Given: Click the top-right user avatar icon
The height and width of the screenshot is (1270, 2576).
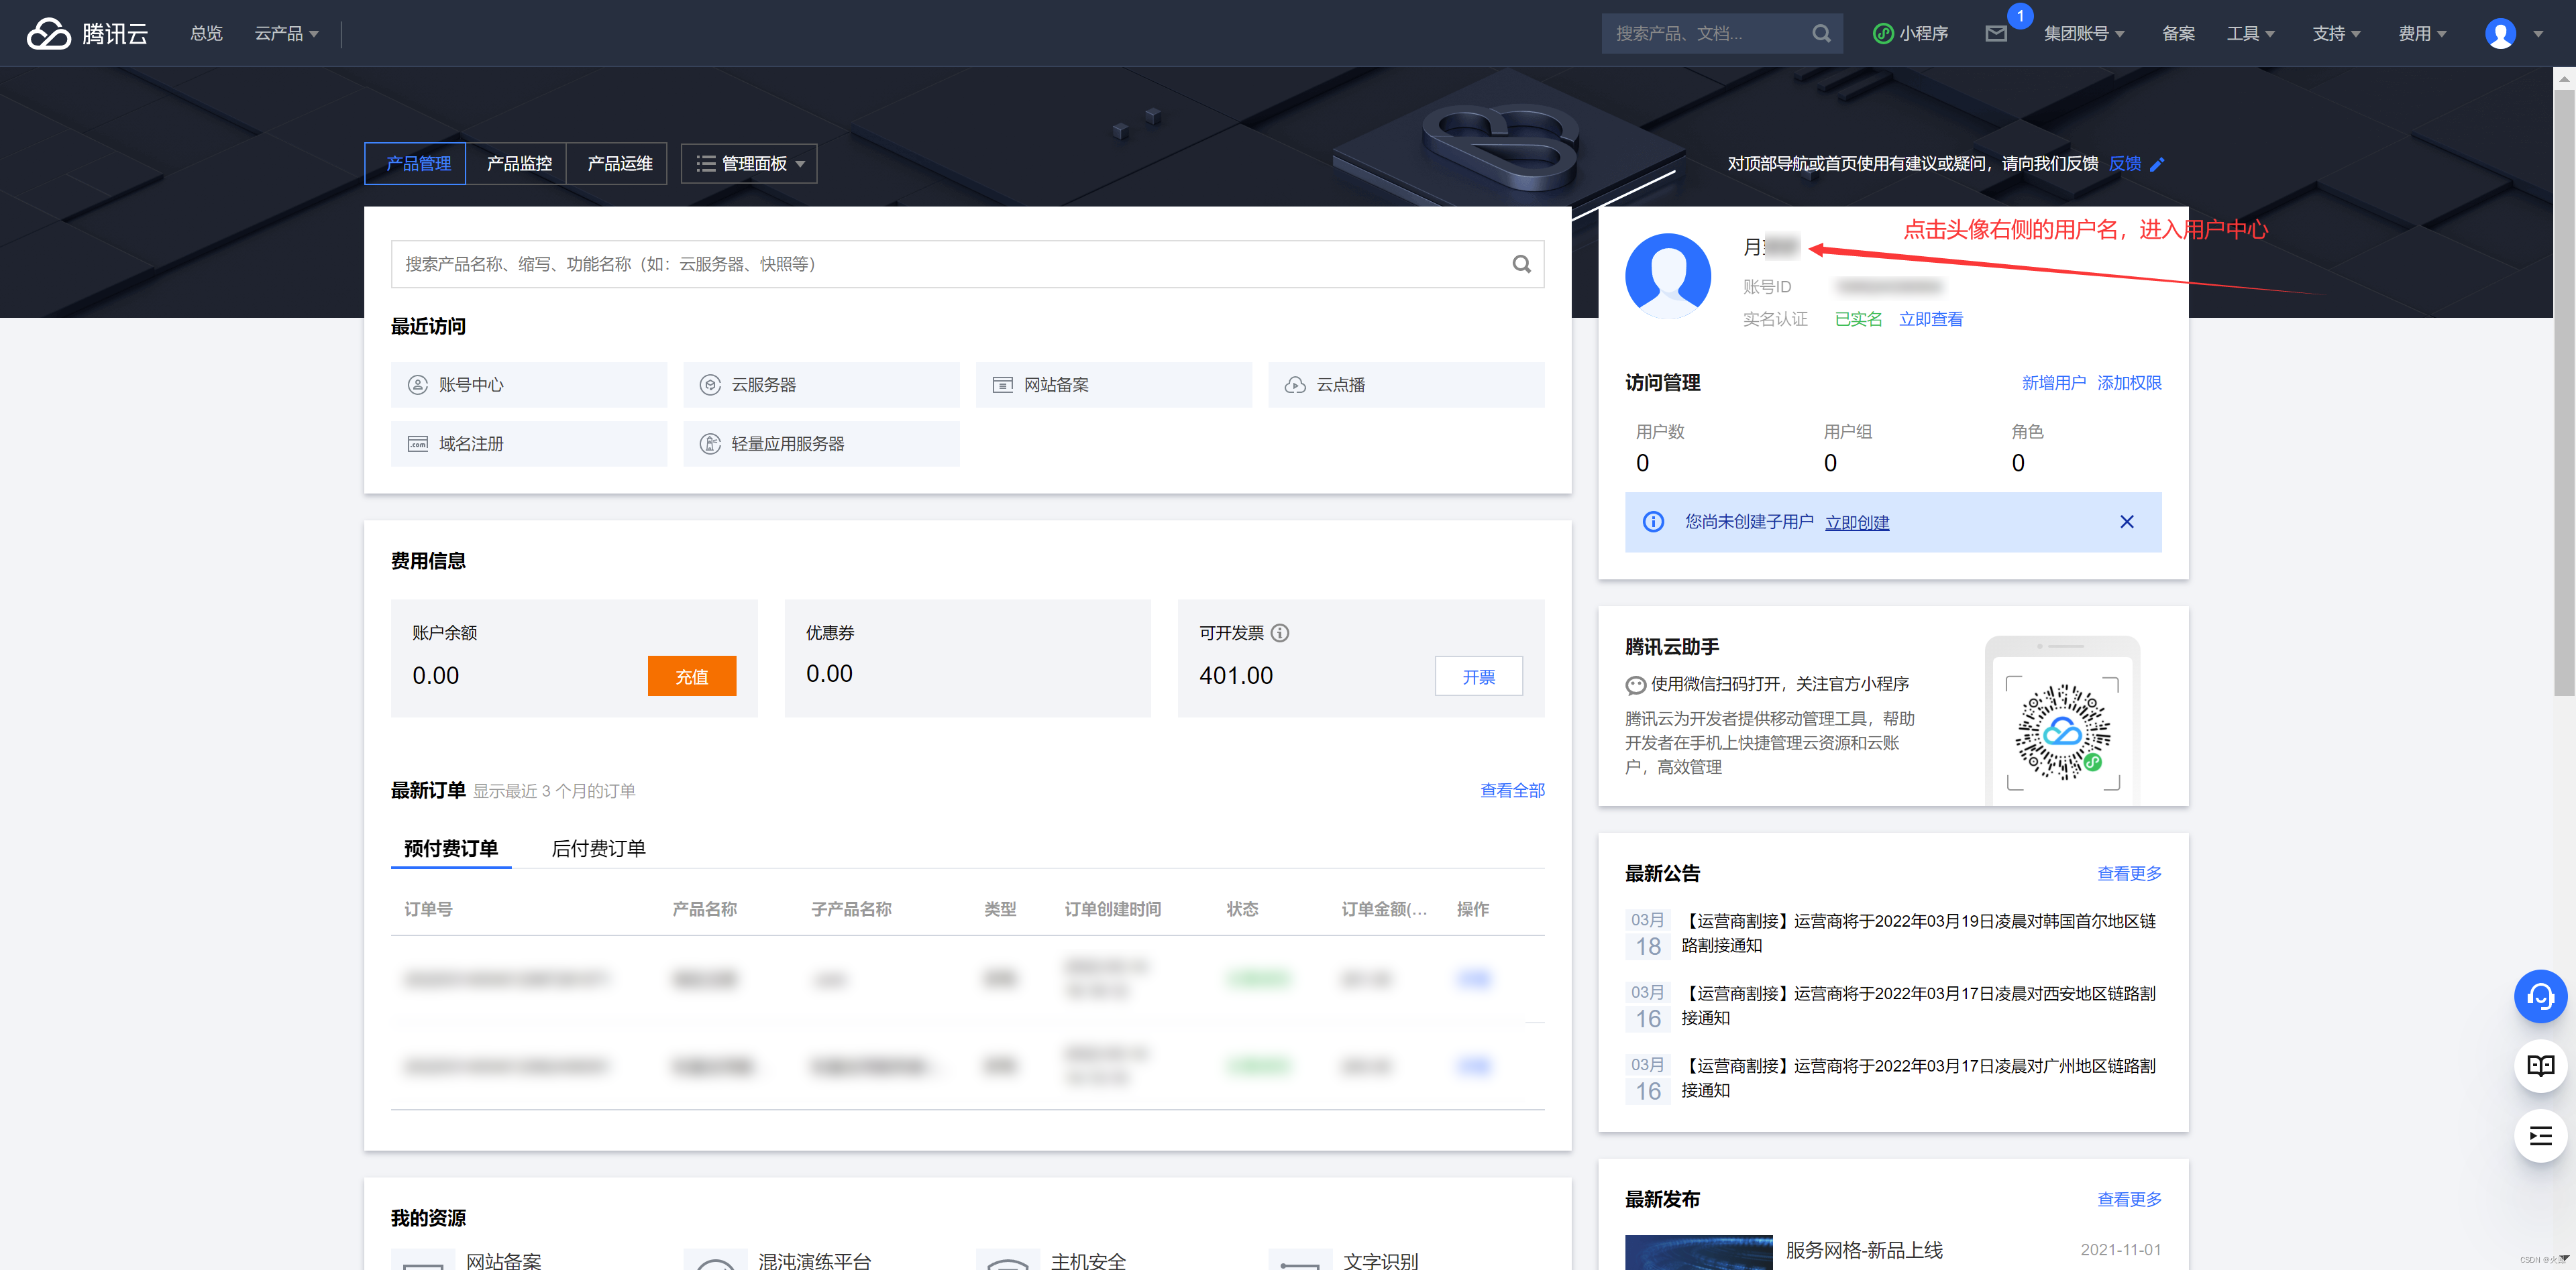Looking at the screenshot, I should (x=2500, y=33).
